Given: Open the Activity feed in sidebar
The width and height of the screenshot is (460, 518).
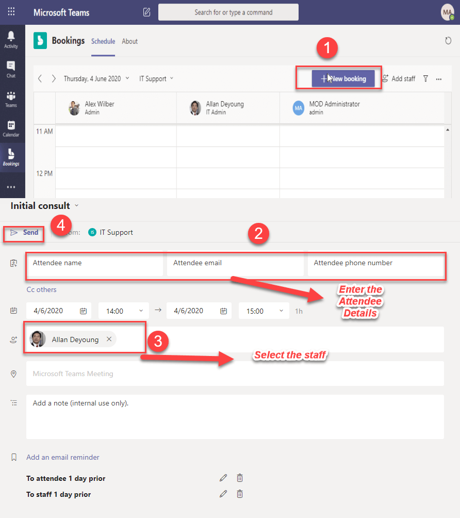Looking at the screenshot, I should click(11, 39).
